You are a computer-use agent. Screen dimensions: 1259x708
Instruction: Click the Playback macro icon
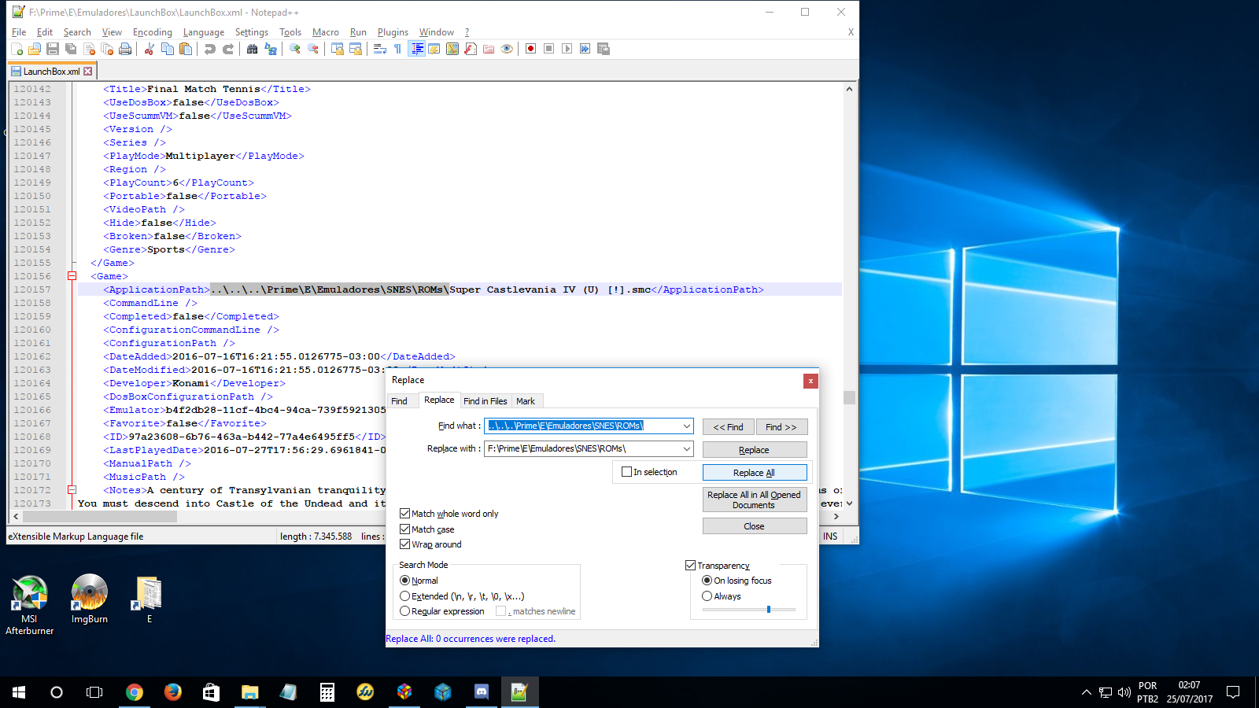point(567,49)
